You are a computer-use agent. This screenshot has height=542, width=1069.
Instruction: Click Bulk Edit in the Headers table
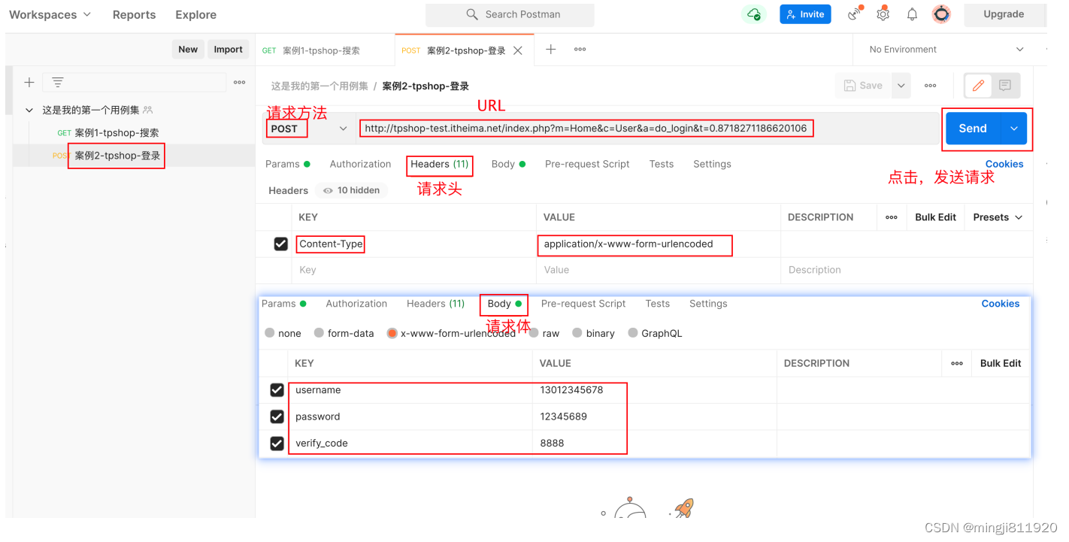[x=935, y=217]
